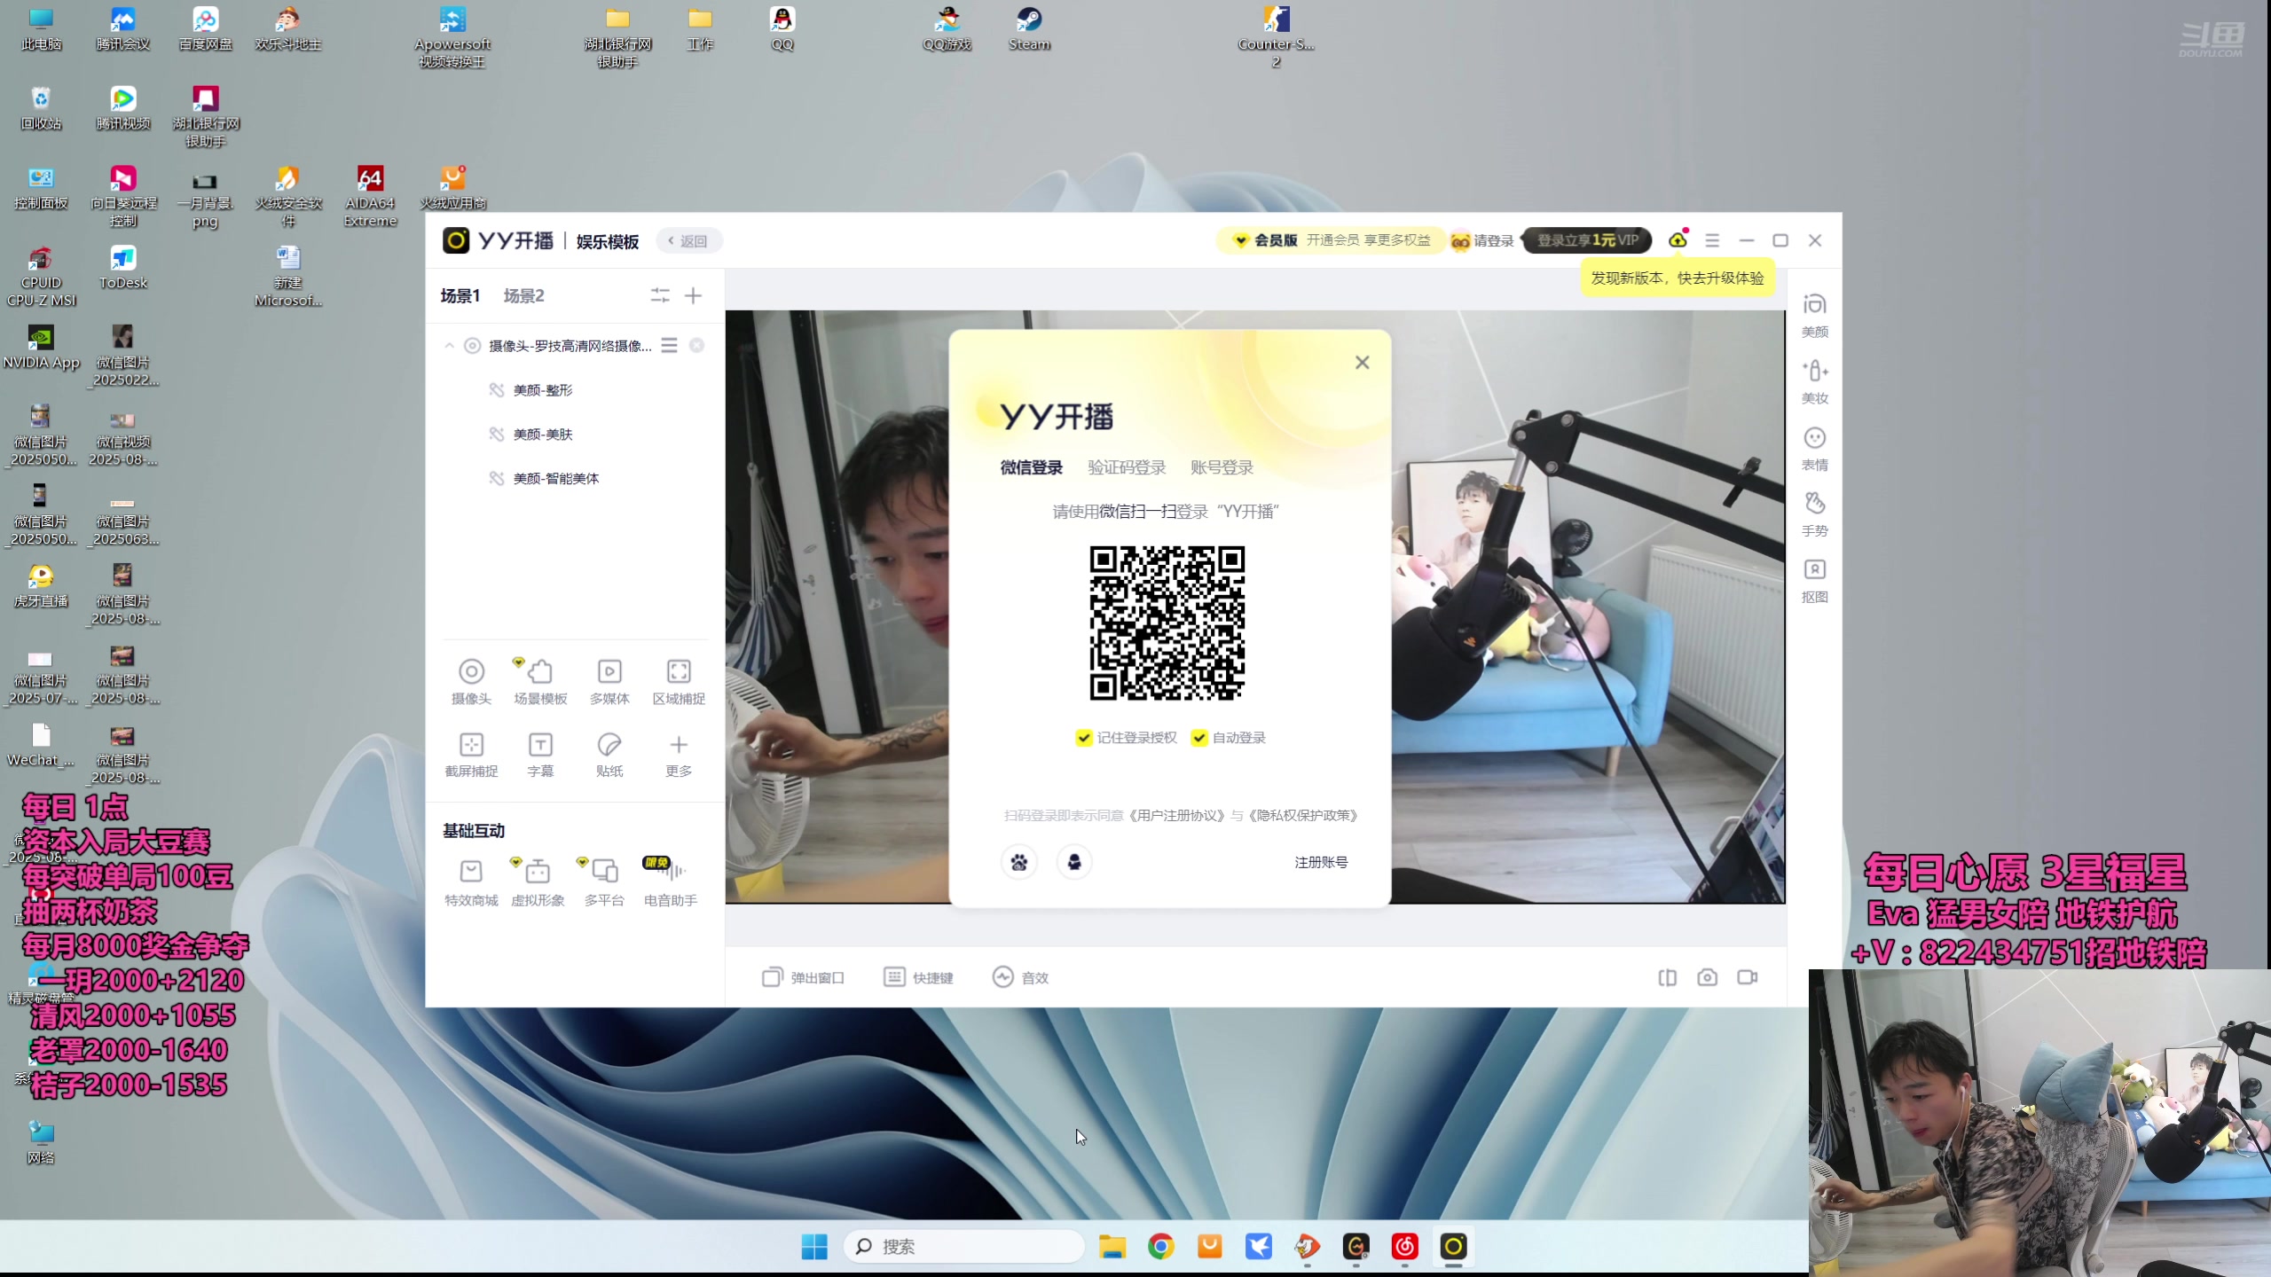Open the 电音助手 autotune assistant

tap(671, 882)
